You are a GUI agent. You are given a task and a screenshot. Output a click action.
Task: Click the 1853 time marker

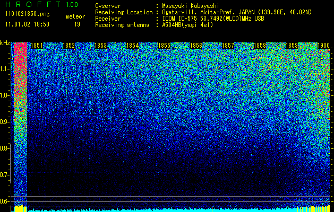(x=100, y=46)
